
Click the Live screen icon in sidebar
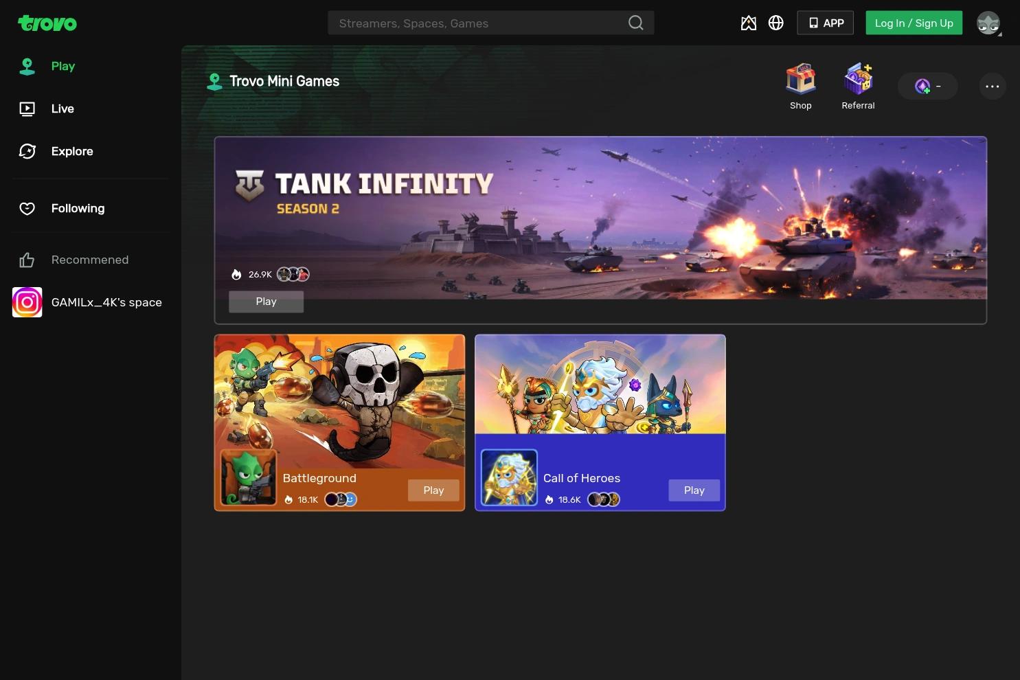tap(27, 109)
